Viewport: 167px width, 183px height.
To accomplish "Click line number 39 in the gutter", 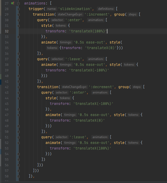I will tap(7, 70).
